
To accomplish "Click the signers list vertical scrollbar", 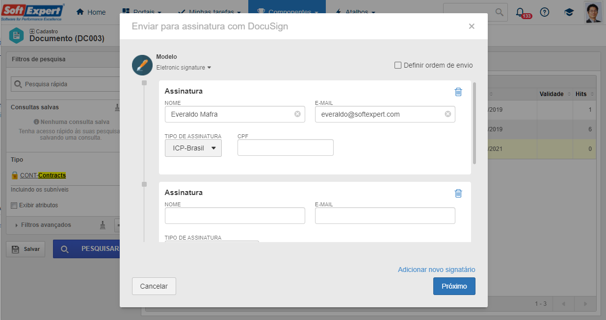I will pyautogui.click(x=474, y=123).
